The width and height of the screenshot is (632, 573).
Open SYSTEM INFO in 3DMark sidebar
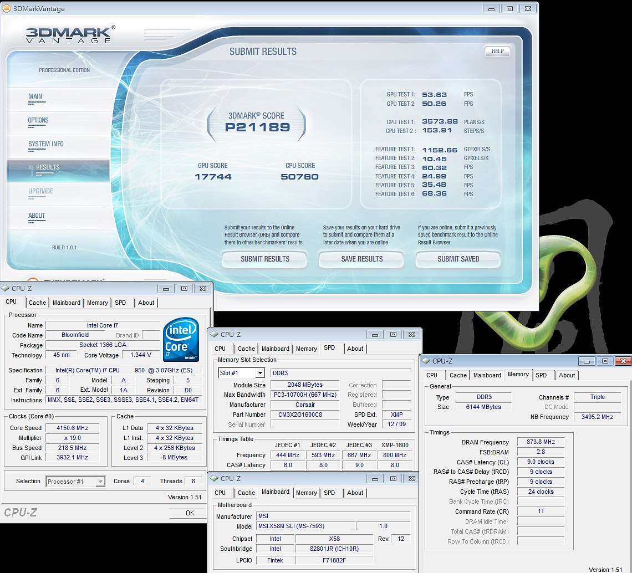[x=45, y=144]
